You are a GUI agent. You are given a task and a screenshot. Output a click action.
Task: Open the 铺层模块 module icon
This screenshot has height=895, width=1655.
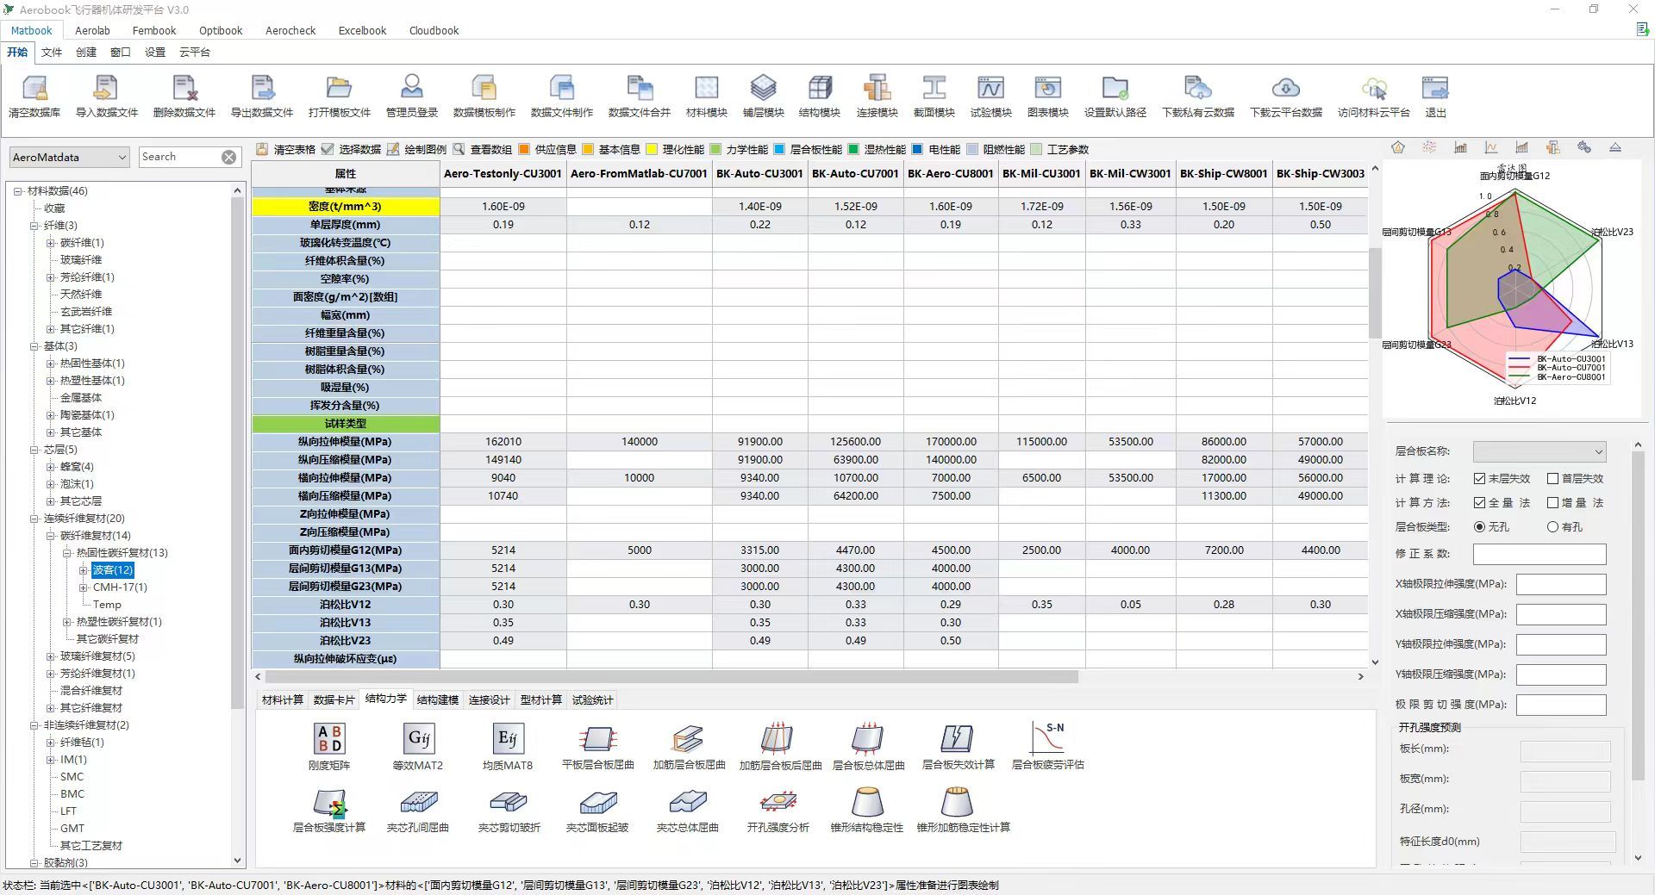tap(763, 89)
